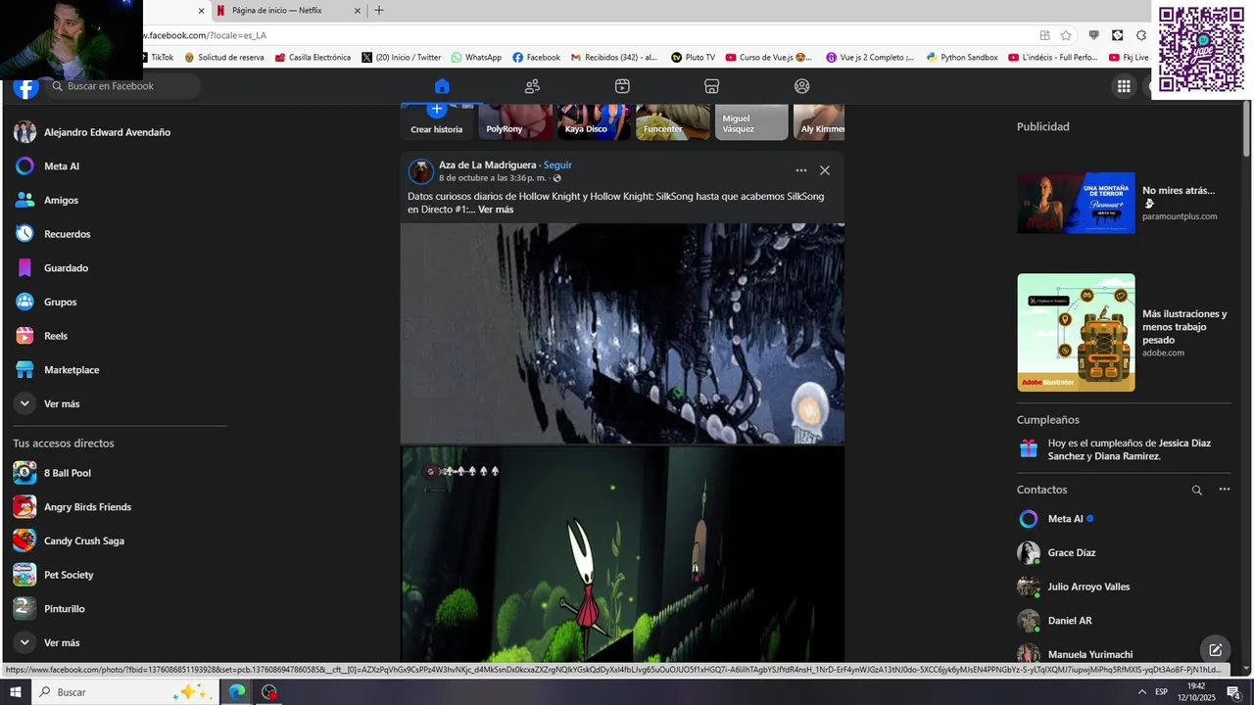Bookmark page with star icon
This screenshot has width=1254, height=705.
1066,35
